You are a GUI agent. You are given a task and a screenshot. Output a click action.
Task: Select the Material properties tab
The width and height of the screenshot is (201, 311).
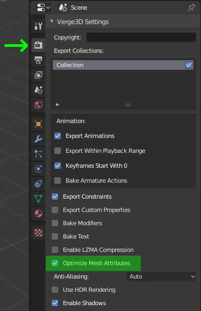coord(38,214)
